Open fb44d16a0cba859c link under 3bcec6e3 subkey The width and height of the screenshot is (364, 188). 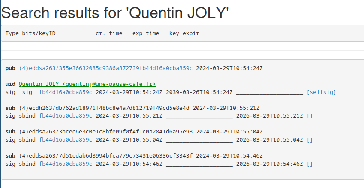(66, 139)
